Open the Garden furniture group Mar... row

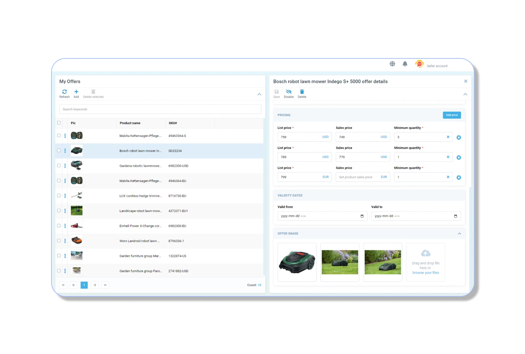point(160,256)
